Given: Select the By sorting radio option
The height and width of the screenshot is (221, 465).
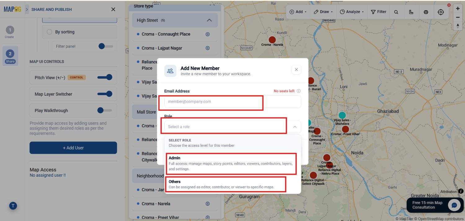Looking at the screenshot, I should [x=49, y=32].
